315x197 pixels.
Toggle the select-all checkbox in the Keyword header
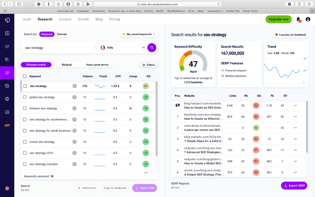[25, 76]
